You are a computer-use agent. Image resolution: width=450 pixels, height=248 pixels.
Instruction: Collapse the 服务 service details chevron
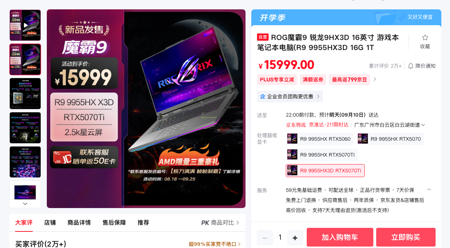point(429,190)
